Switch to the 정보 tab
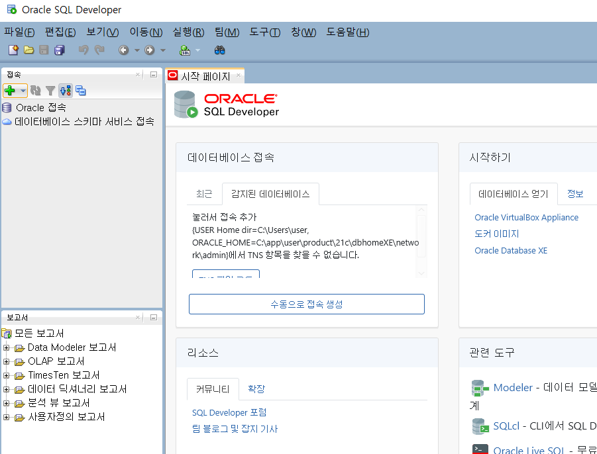This screenshot has height=454, width=597. (575, 194)
